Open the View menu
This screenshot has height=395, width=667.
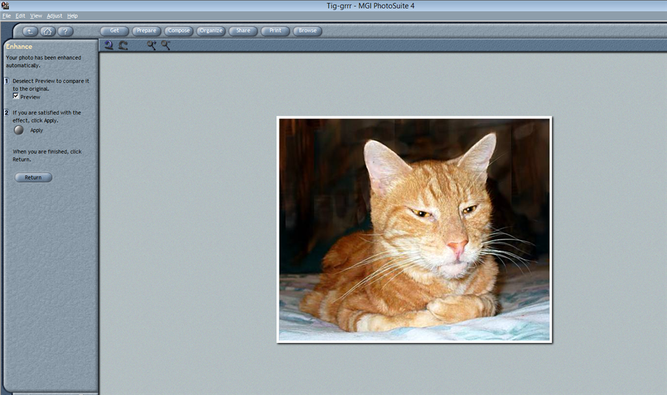[36, 16]
